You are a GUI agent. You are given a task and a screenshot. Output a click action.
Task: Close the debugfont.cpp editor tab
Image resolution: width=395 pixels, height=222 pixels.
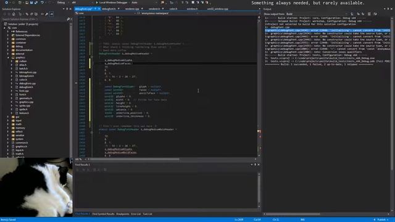point(99,9)
